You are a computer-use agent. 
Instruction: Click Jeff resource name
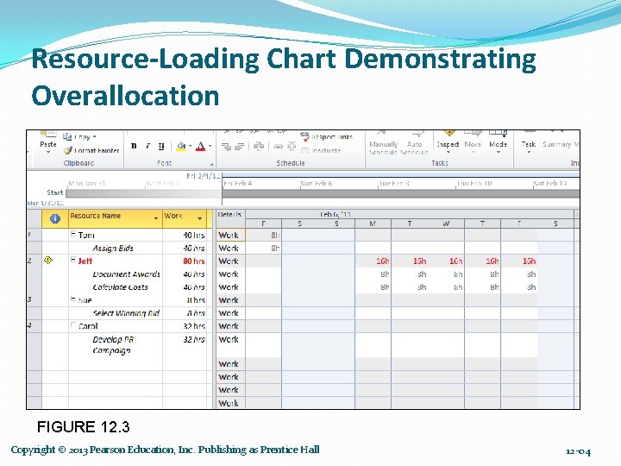tap(85, 261)
